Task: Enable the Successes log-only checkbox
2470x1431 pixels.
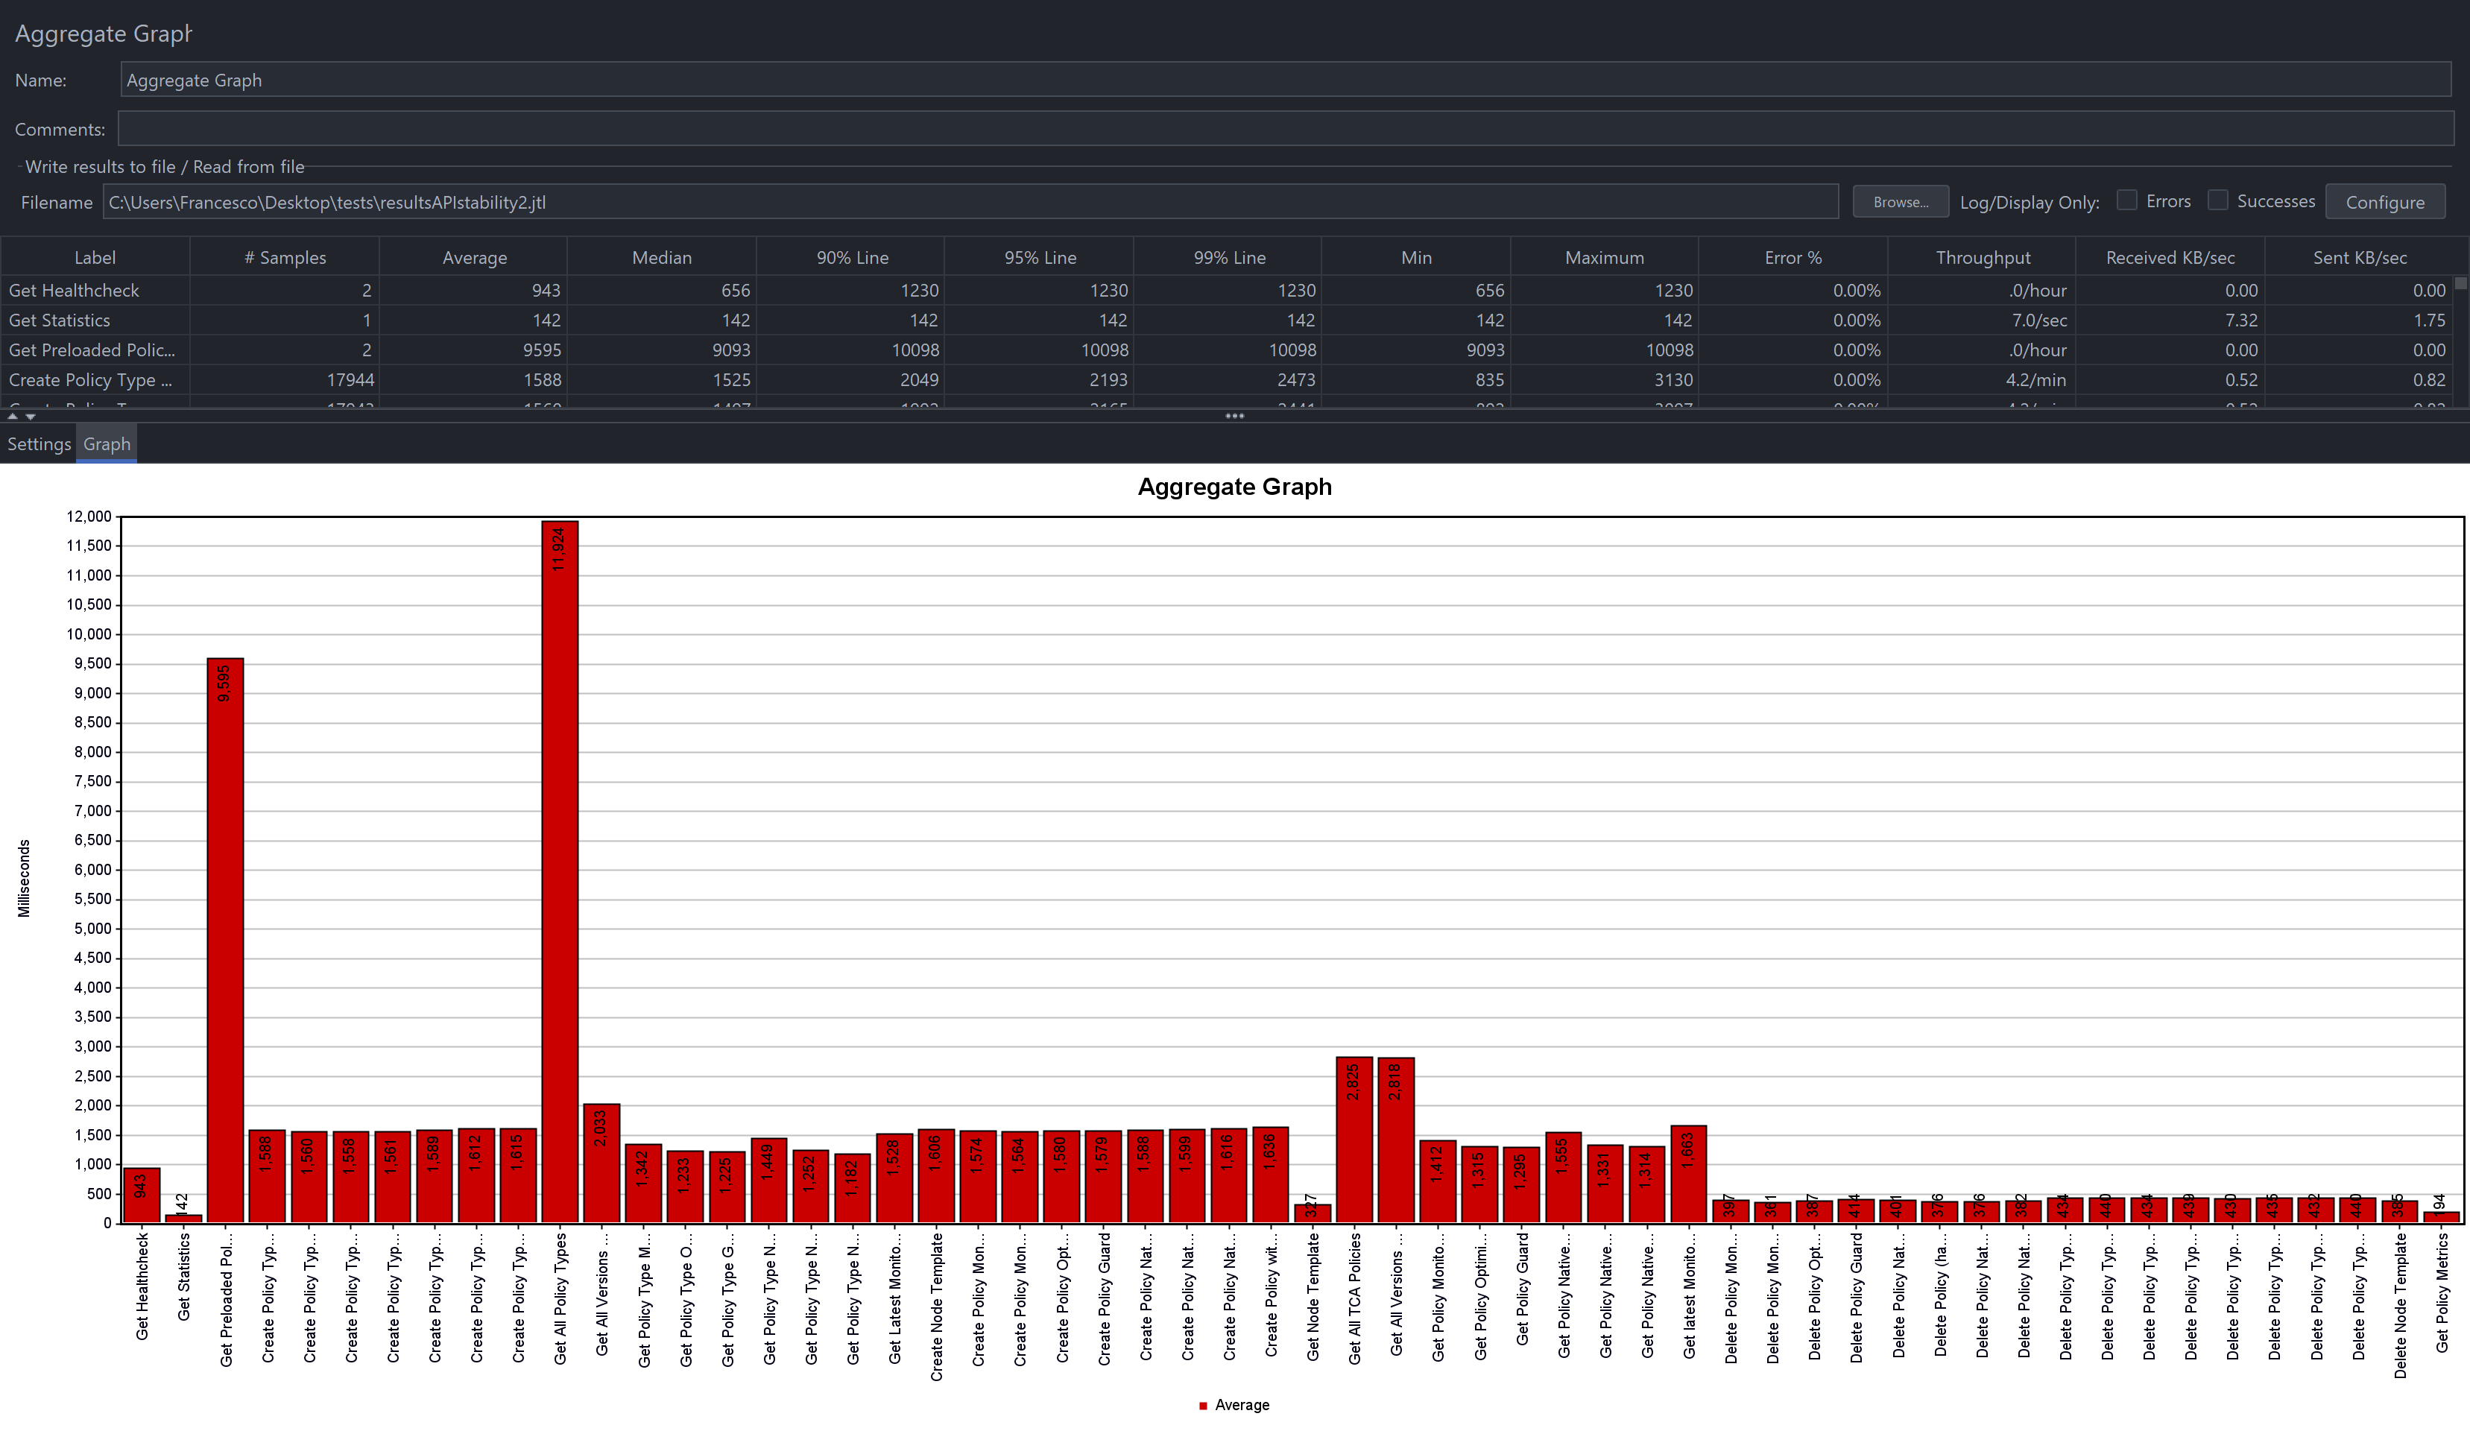Action: (x=2217, y=200)
